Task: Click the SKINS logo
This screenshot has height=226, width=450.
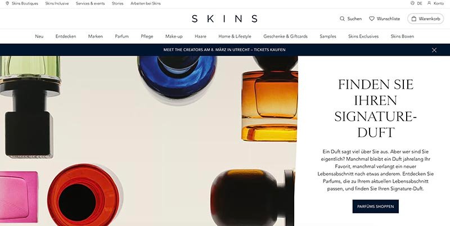Action: tap(224, 19)
